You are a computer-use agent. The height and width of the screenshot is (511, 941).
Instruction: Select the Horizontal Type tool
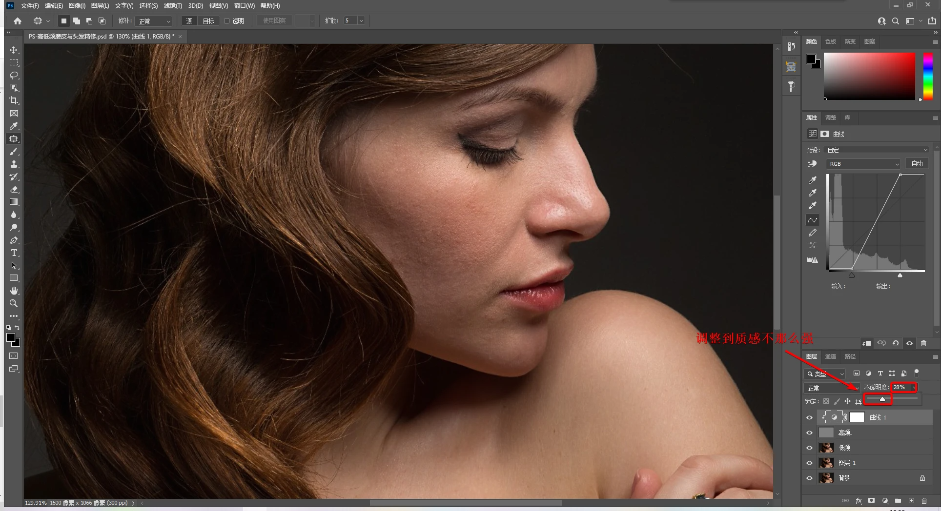tap(14, 253)
